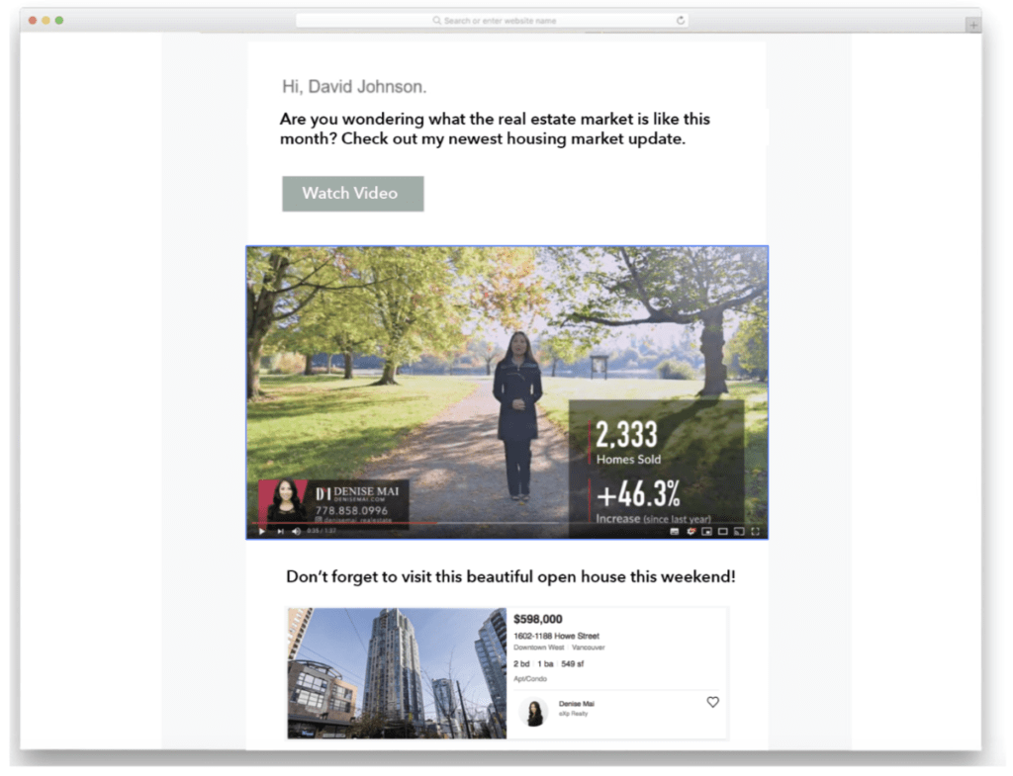Image resolution: width=1013 pixels, height=776 pixels.
Task: Open video settings gear icon
Action: coord(691,532)
